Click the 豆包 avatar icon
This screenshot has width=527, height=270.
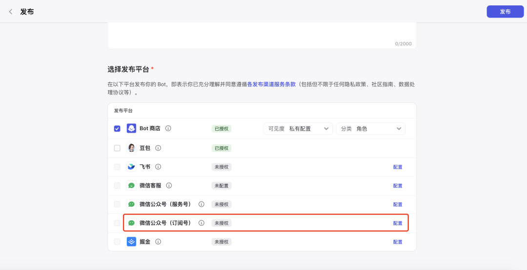pos(131,148)
